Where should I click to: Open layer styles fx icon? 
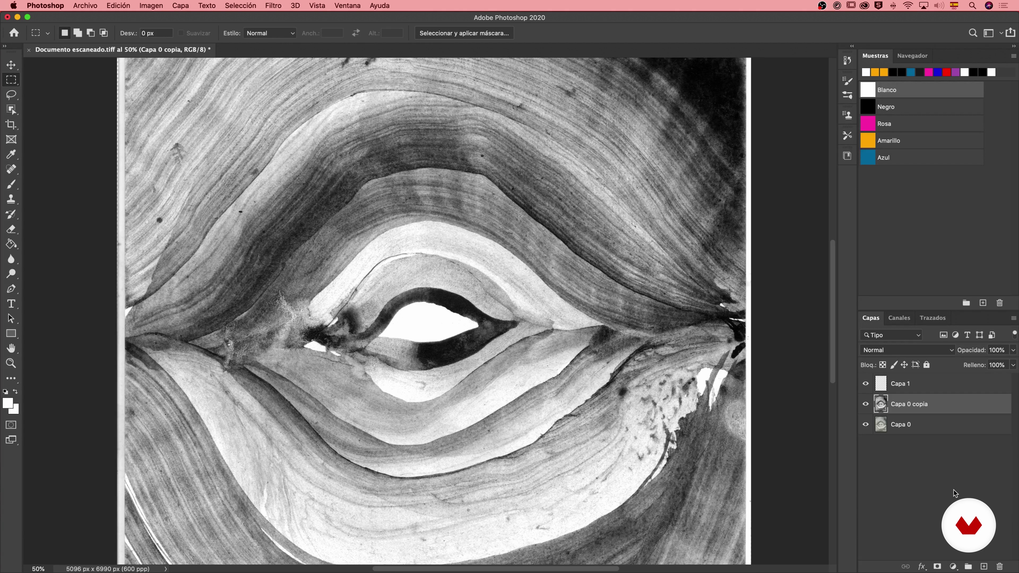point(922,566)
